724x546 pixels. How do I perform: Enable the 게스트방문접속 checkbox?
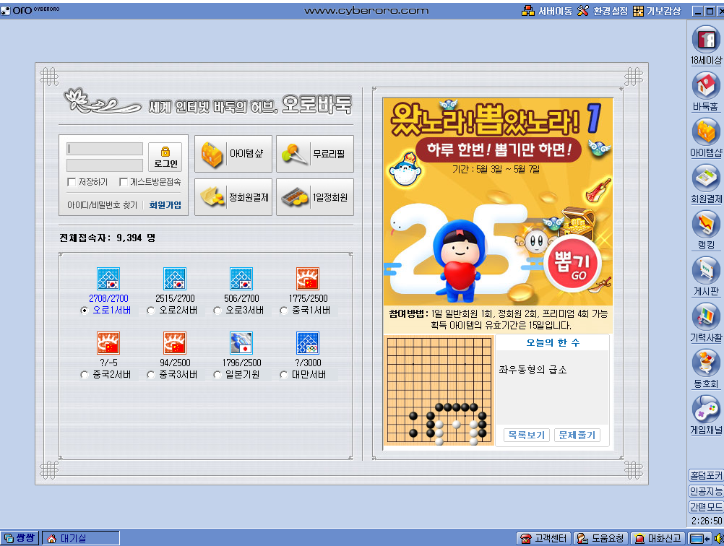point(124,182)
